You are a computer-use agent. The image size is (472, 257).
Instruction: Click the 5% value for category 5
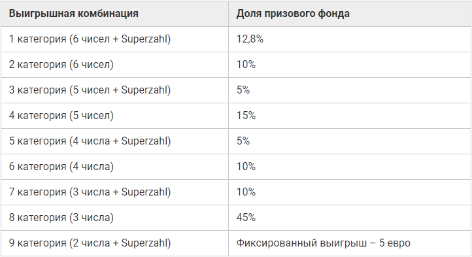pyautogui.click(x=350, y=141)
